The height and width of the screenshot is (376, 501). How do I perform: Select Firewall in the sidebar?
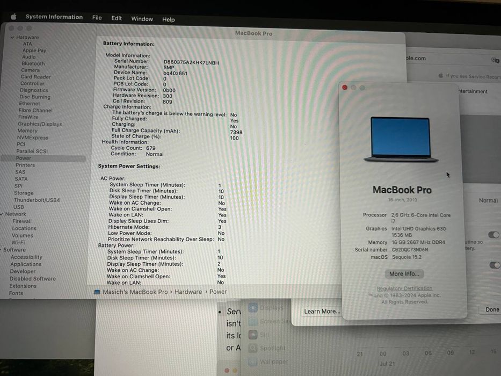pos(22,221)
